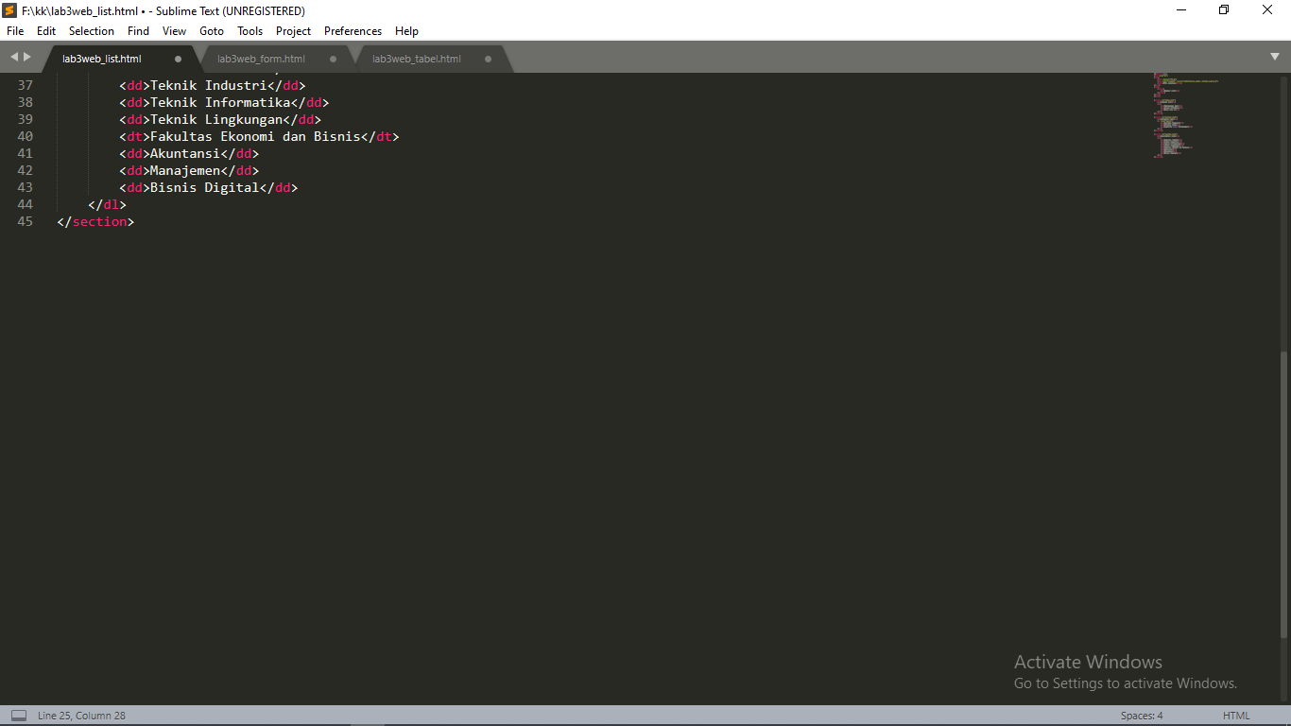Click the unsaved-changes dot on lab3web_form.html tab
Screen dimensions: 1291x726
333,58
